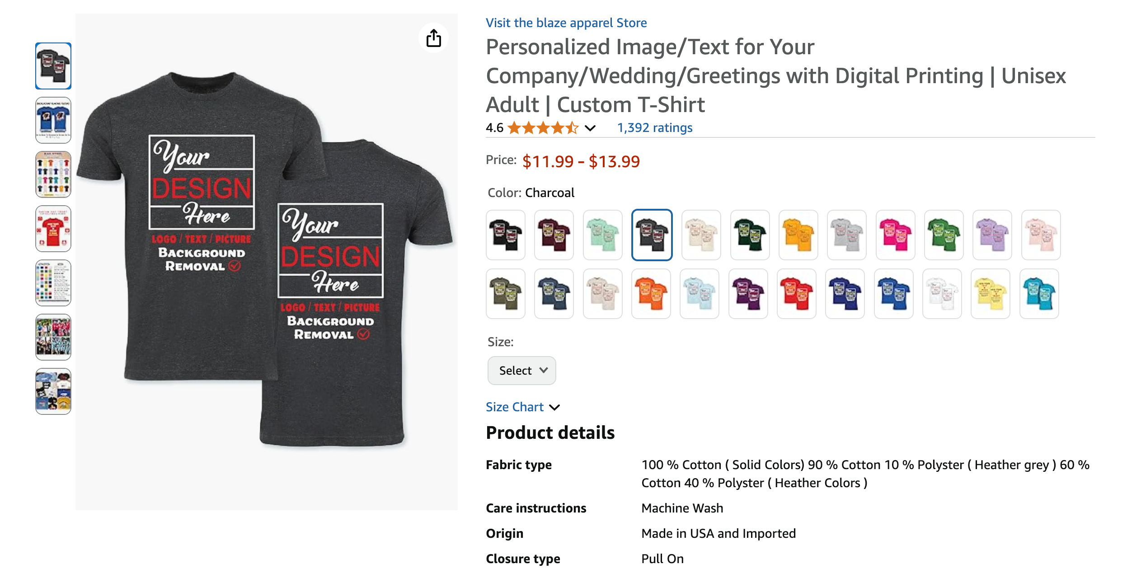
Task: Pick the purple shirt color swatch
Action: [x=748, y=294]
